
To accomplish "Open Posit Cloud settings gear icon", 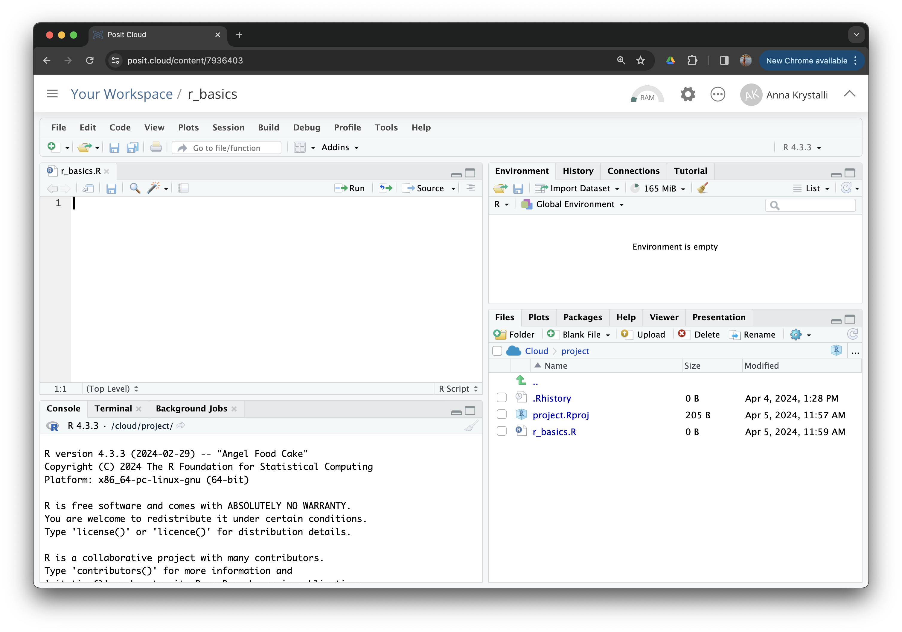I will 688,95.
